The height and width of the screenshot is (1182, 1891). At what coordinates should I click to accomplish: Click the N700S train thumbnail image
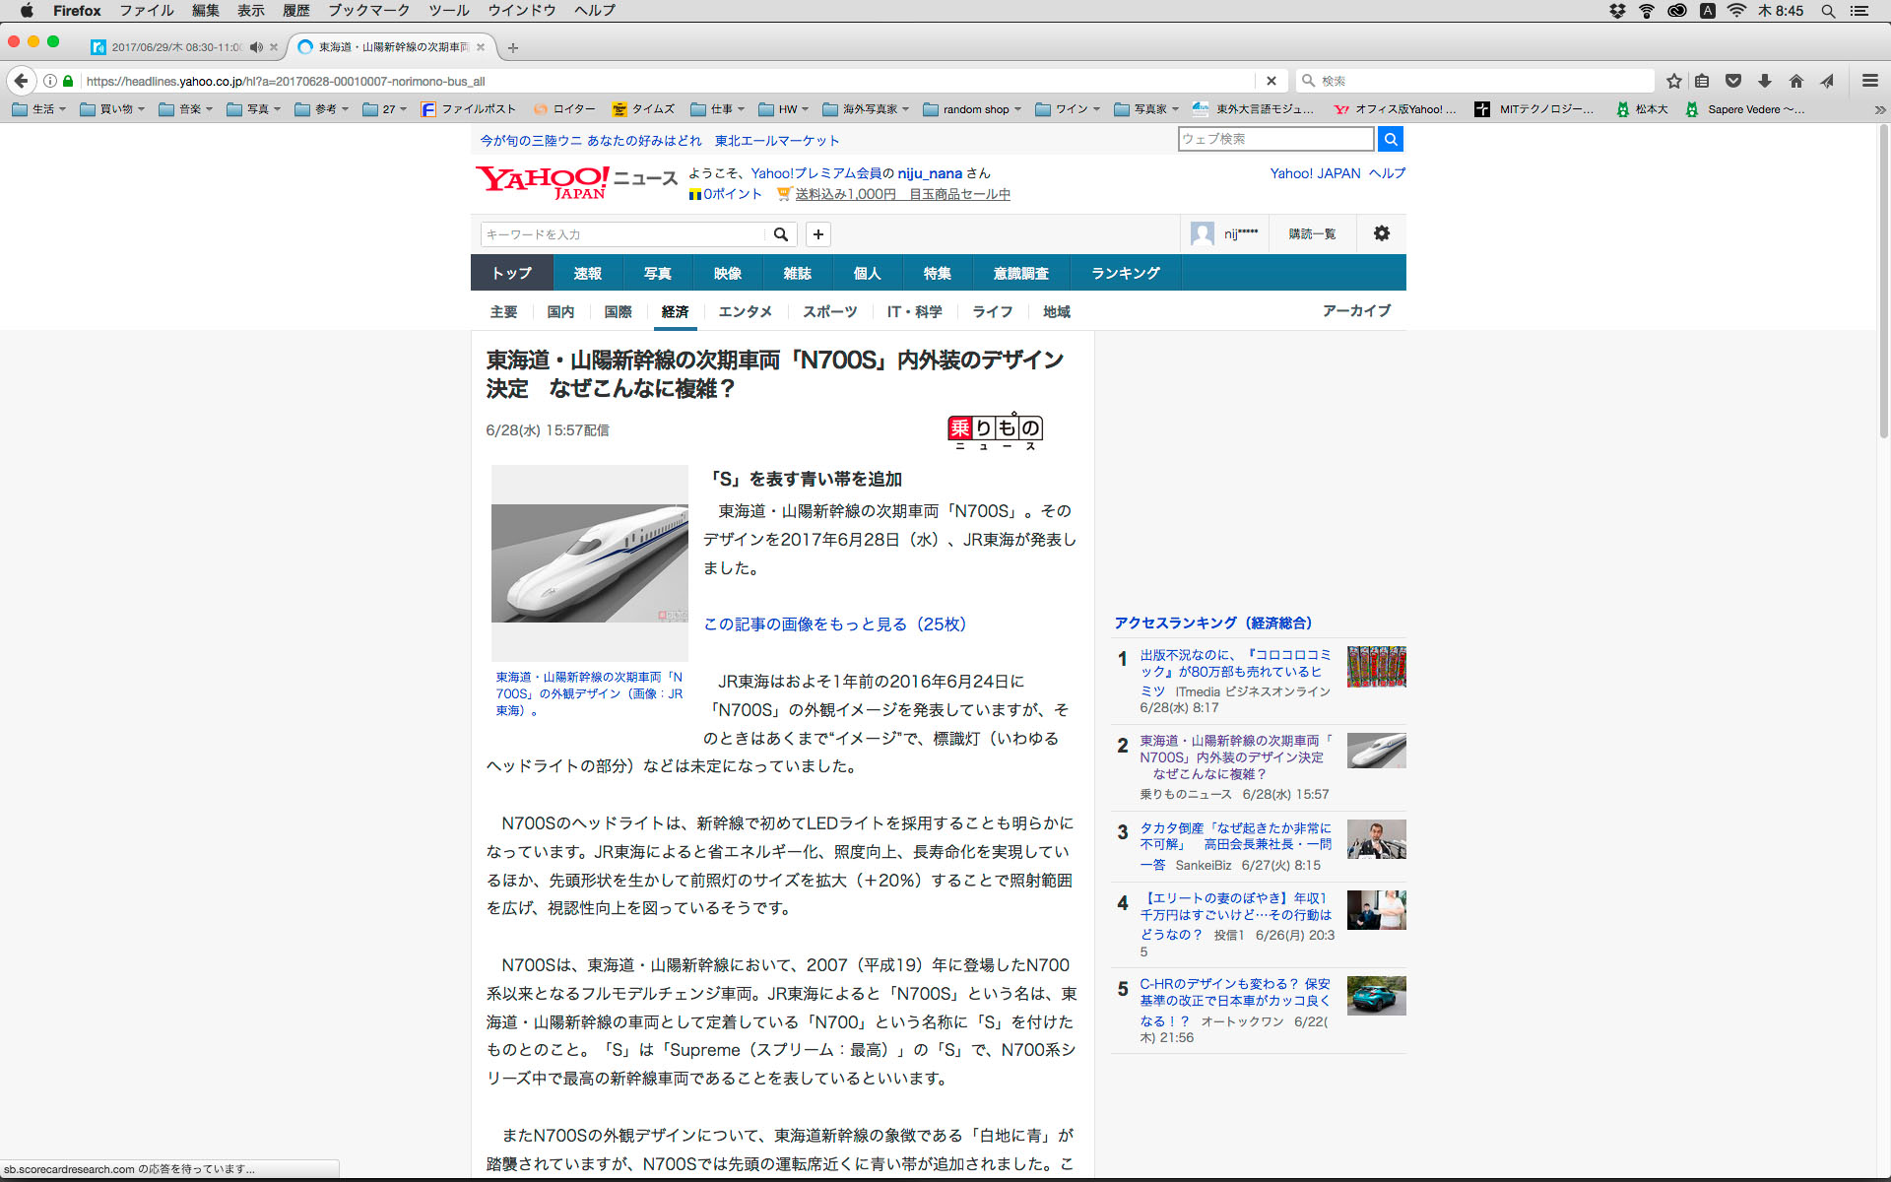(x=589, y=562)
